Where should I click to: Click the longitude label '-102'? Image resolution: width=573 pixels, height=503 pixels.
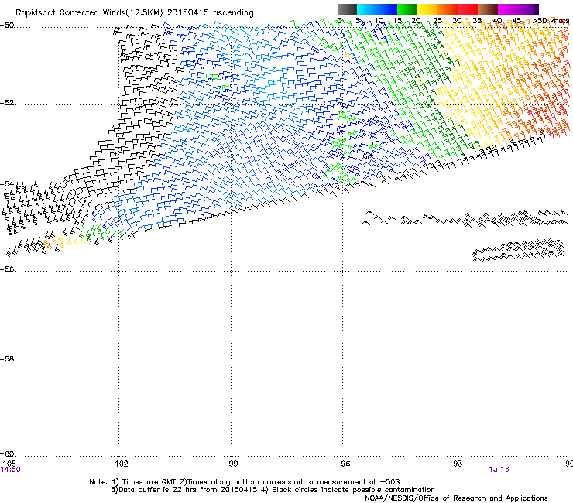pyautogui.click(x=118, y=464)
